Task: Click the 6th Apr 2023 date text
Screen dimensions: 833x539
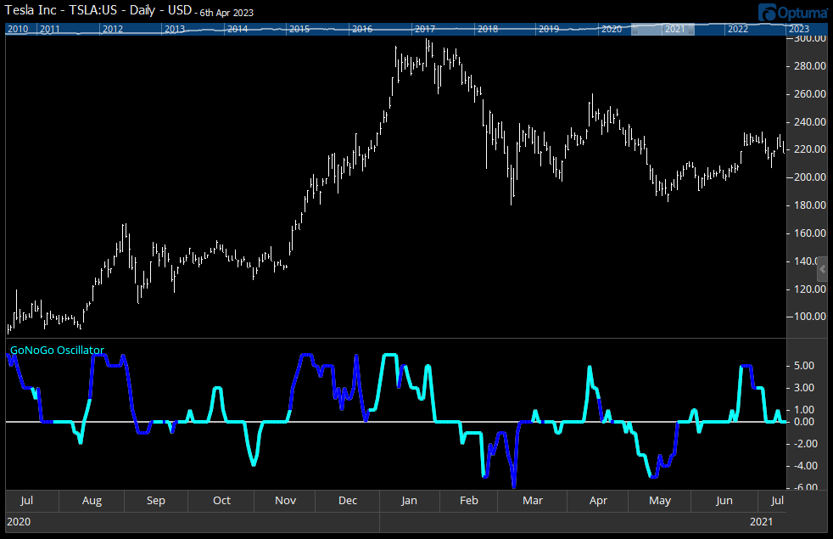Action: (x=226, y=13)
